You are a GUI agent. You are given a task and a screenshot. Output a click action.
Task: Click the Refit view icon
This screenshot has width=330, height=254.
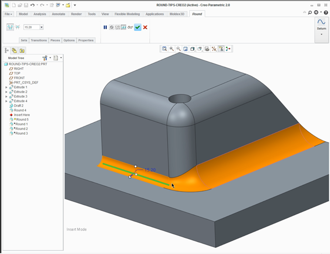coord(164,49)
